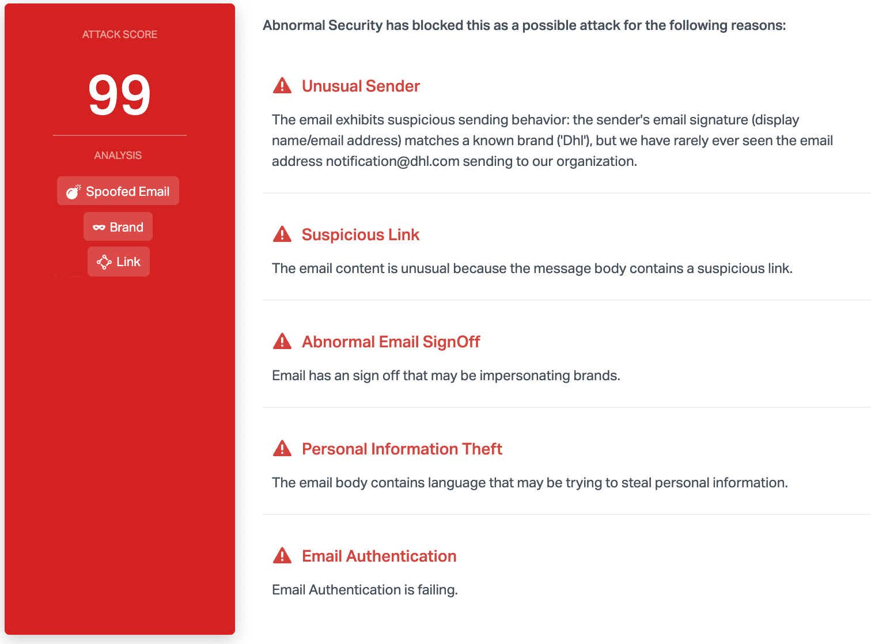
Task: Click the Spoofed Email bomb icon
Action: click(73, 192)
